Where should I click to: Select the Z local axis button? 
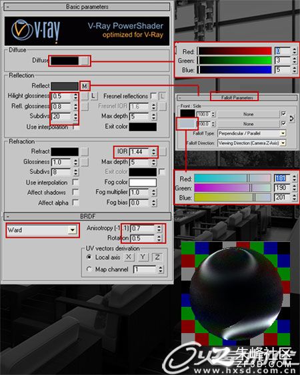pyautogui.click(x=157, y=257)
